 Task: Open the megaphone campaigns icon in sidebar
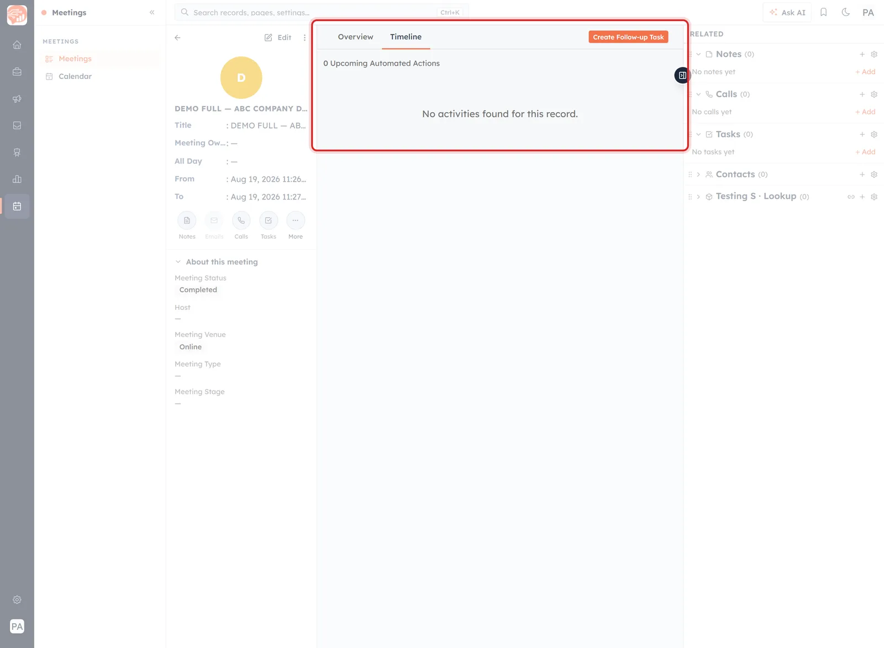pyautogui.click(x=17, y=99)
